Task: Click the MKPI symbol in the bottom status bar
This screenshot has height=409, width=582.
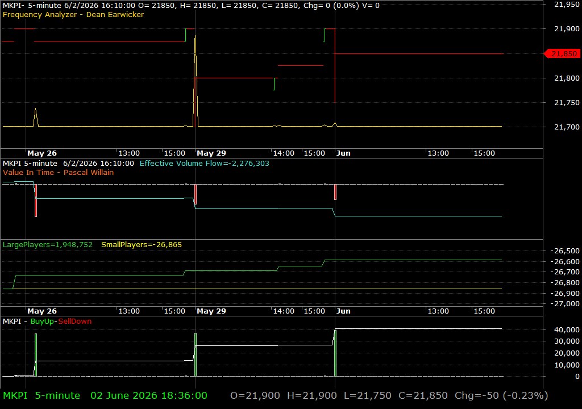Action: pyautogui.click(x=15, y=395)
